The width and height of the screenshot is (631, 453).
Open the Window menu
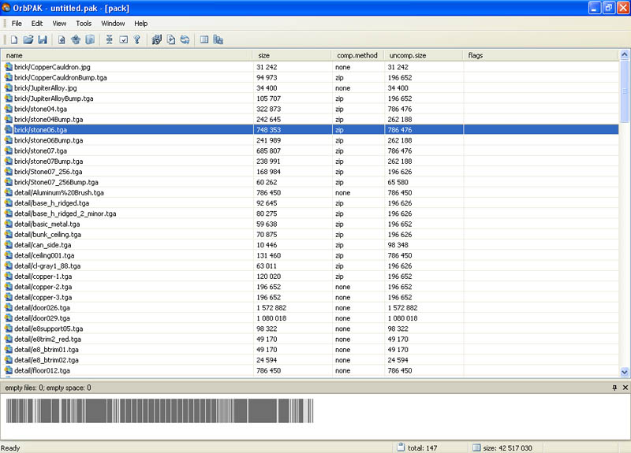point(113,24)
